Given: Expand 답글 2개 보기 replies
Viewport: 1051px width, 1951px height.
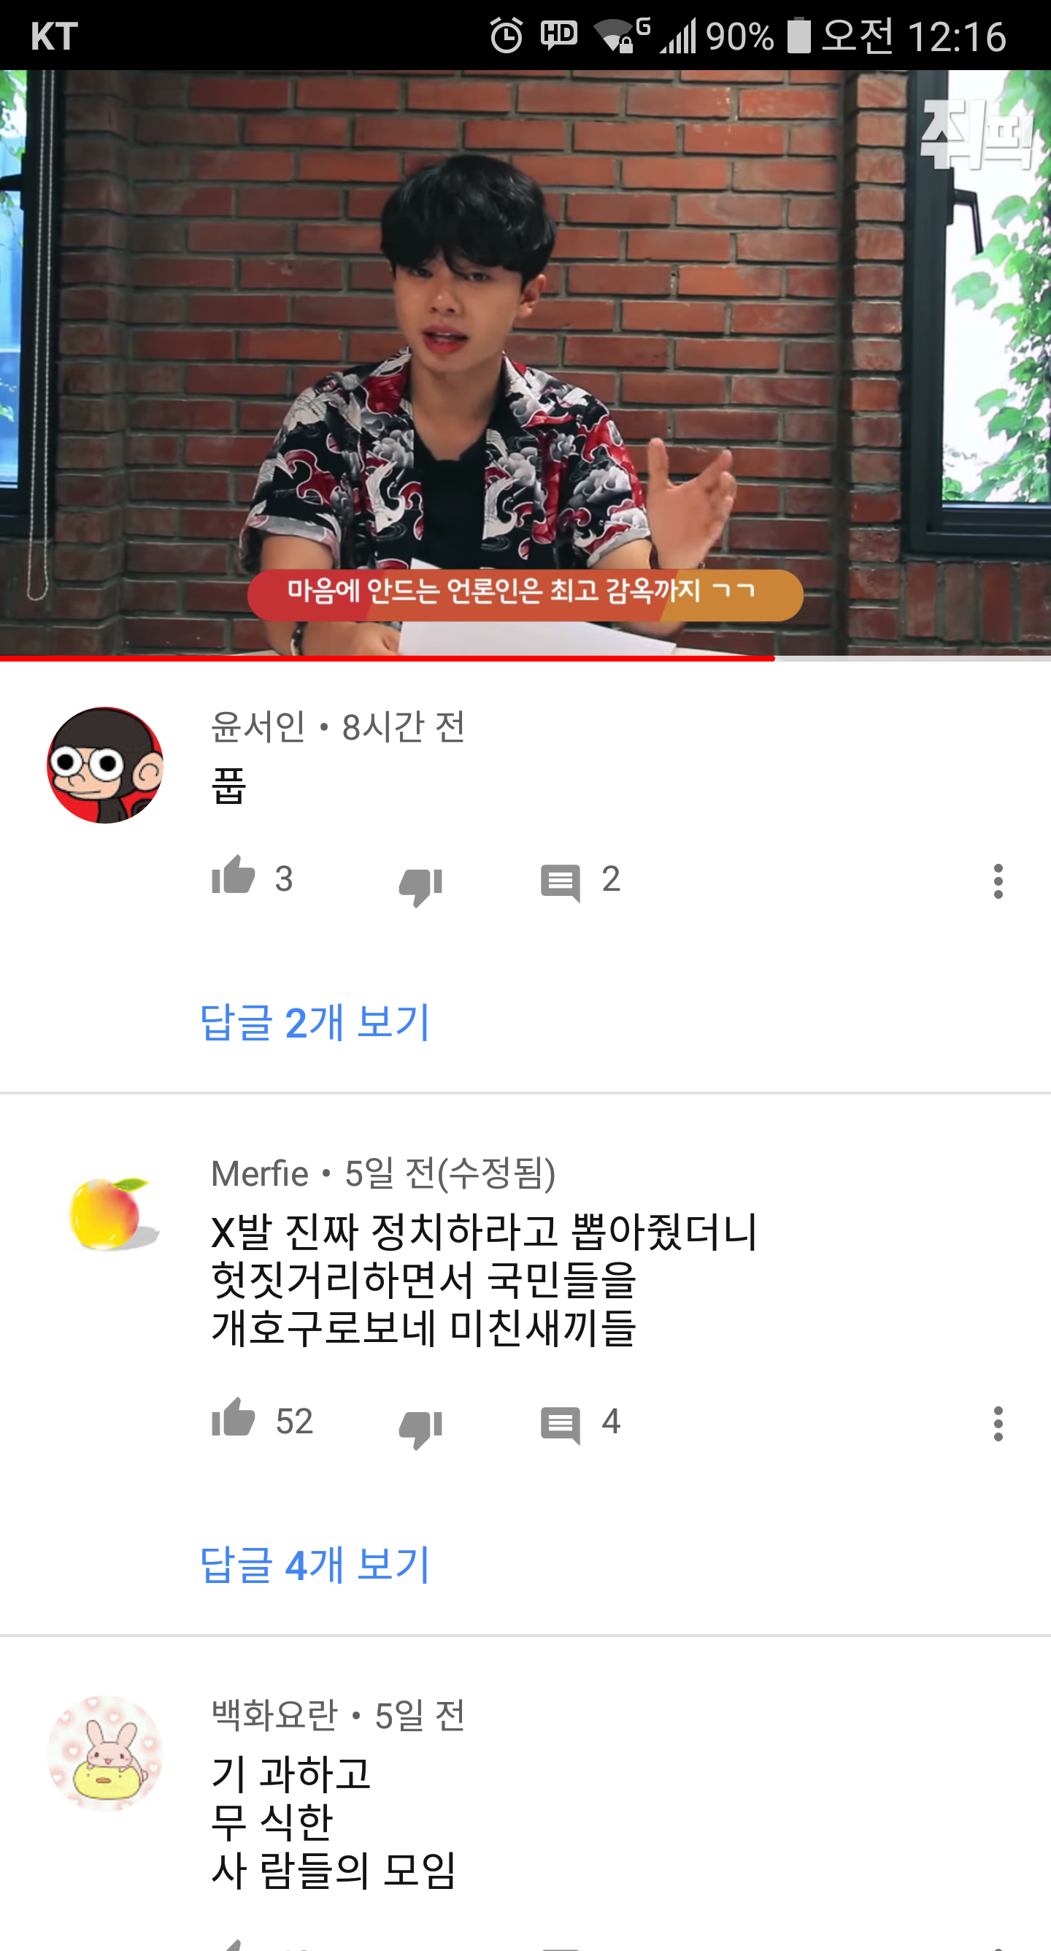Looking at the screenshot, I should pos(315,1022).
